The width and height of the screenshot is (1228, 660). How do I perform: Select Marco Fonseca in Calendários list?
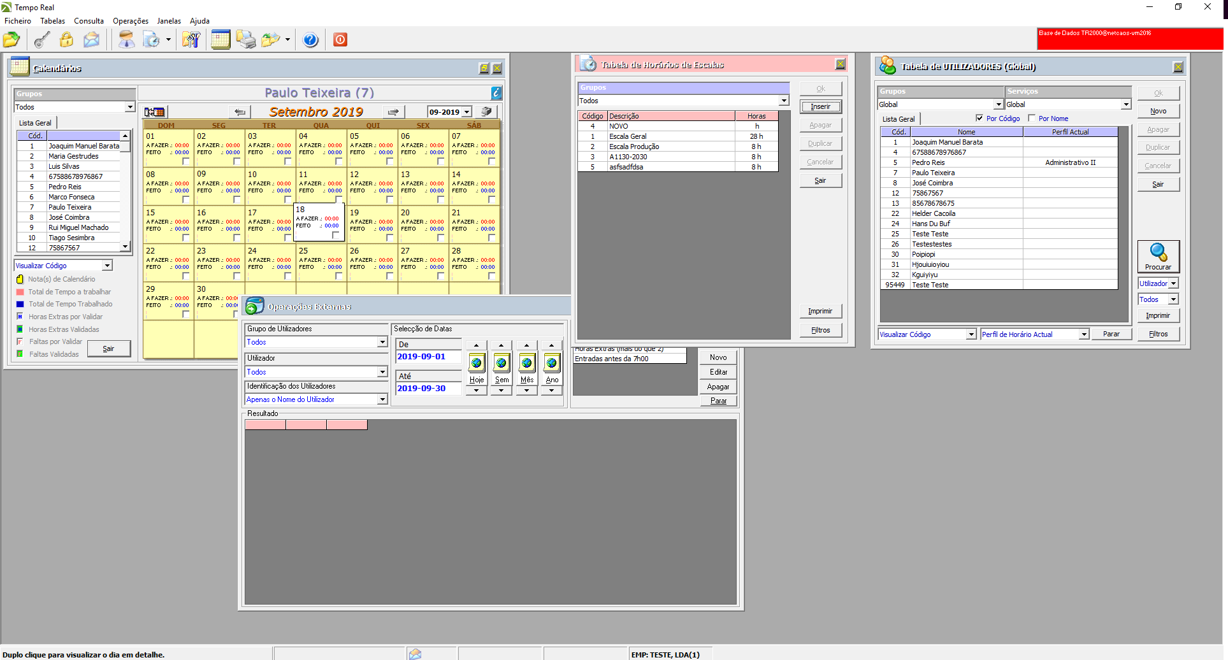(x=69, y=197)
